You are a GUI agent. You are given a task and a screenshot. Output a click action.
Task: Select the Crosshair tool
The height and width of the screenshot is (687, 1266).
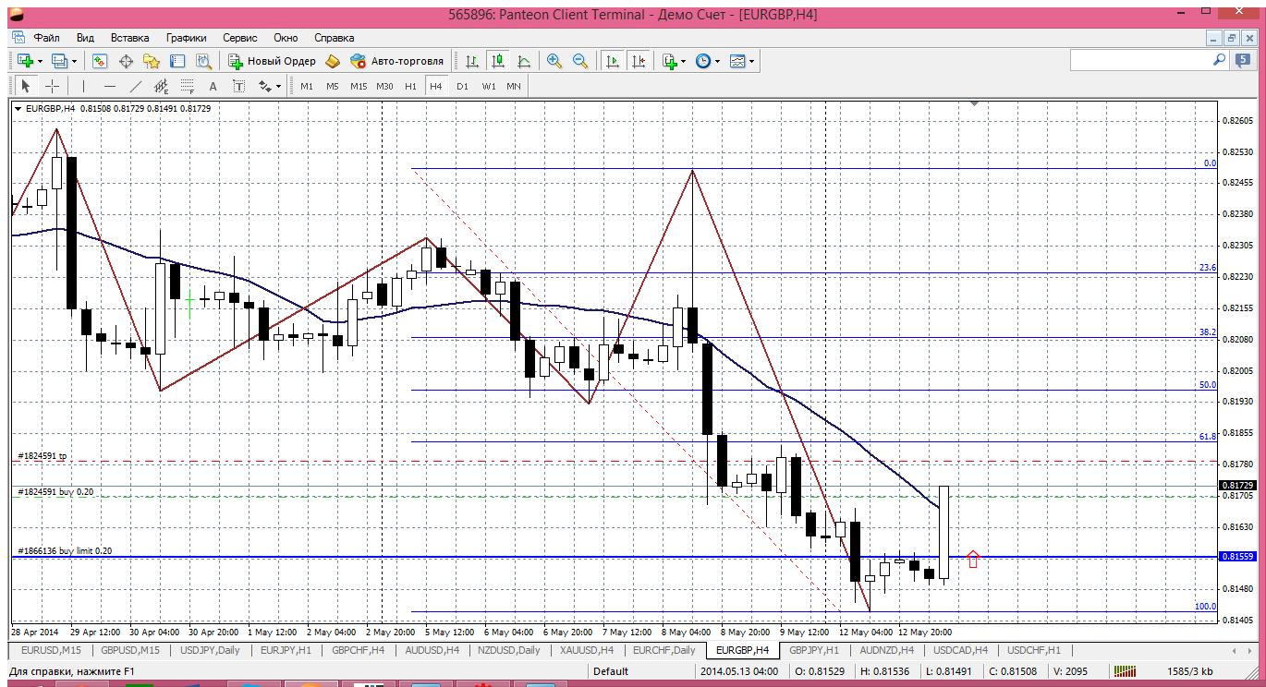(x=53, y=86)
